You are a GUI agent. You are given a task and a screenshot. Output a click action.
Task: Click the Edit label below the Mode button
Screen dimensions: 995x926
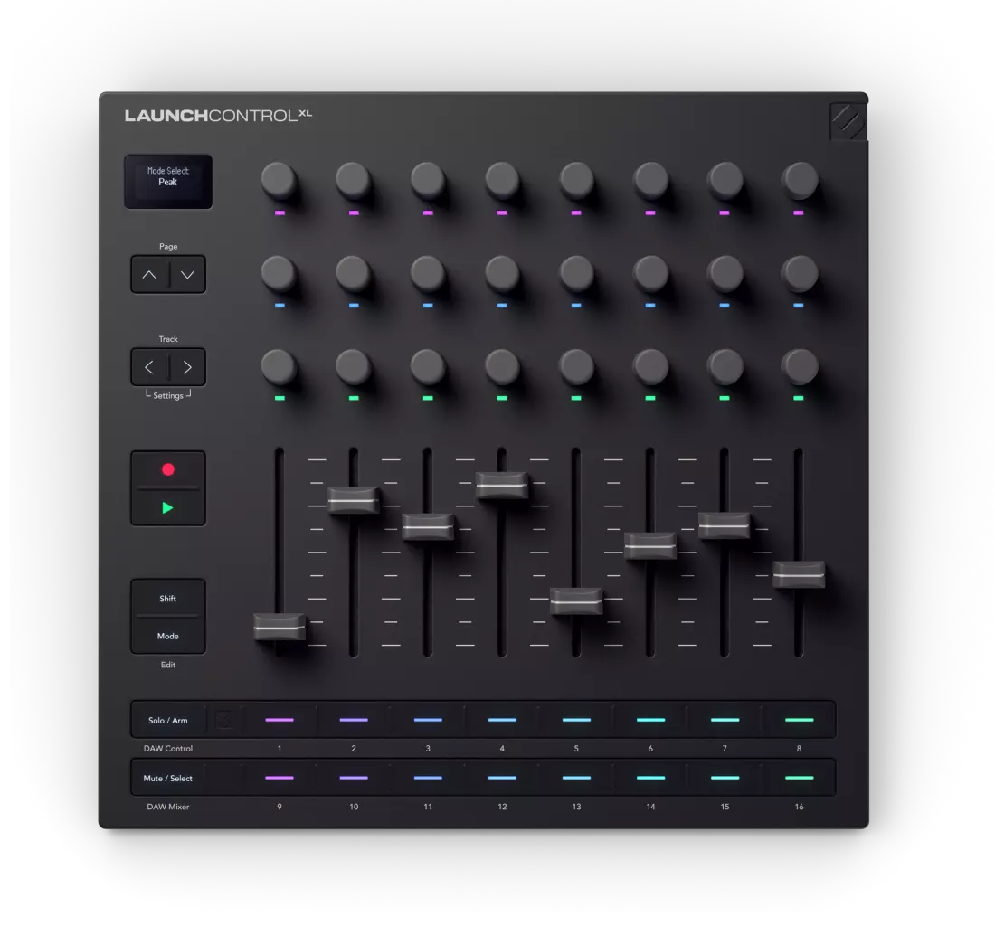click(x=168, y=665)
